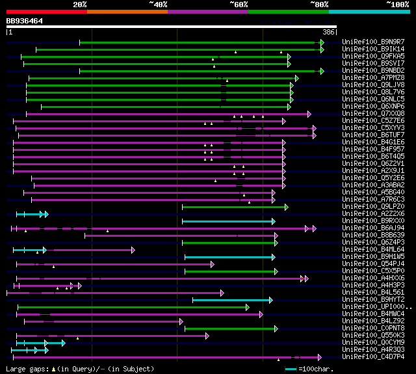416x374 pixels.
Task: Go to the UniRef100_C4D7P4 label
Action: pos(373,357)
